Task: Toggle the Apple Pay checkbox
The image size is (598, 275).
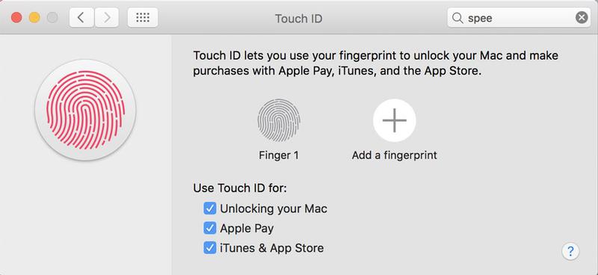Action: point(210,229)
